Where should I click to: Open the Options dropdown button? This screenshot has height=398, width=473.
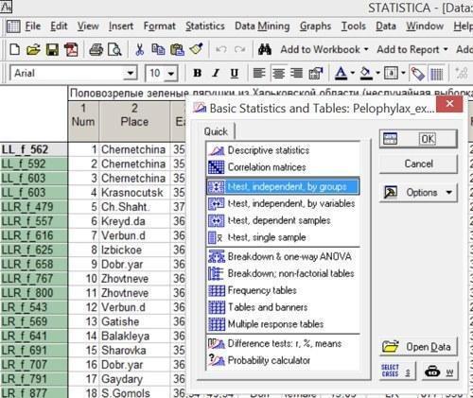click(418, 192)
